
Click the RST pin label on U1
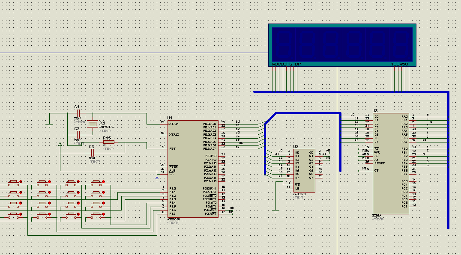172,149
